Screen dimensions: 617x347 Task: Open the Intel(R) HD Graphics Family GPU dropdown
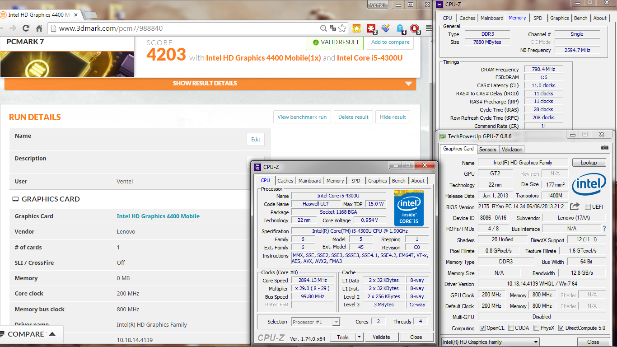click(490, 342)
